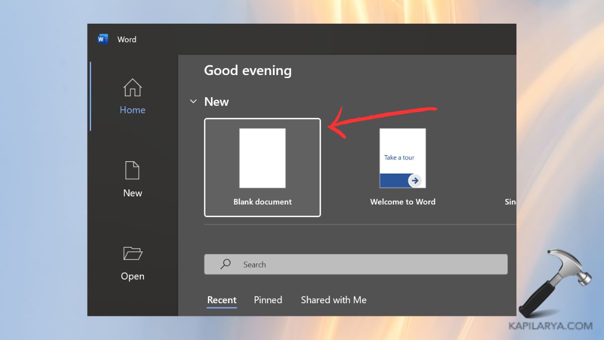Viewport: 604px width, 340px height.
Task: Click the magnifier icon in Search box
Action: point(226,264)
